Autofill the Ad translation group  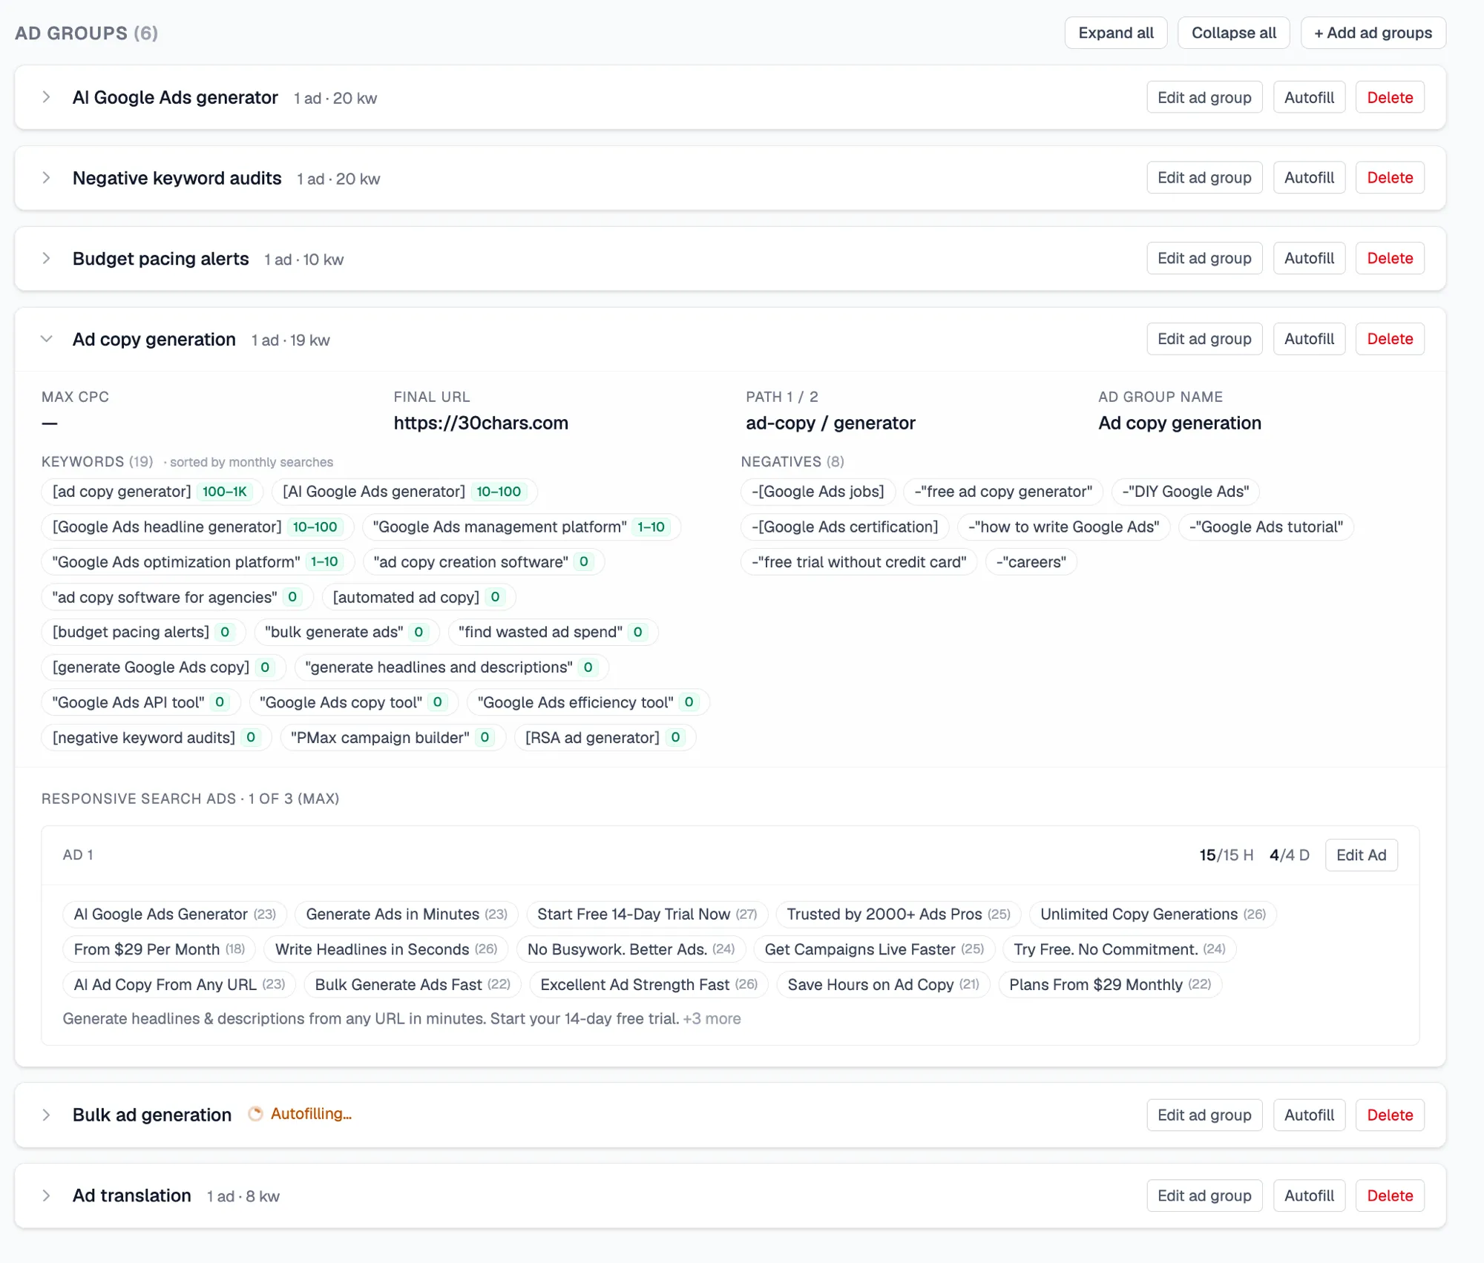pyautogui.click(x=1309, y=1196)
